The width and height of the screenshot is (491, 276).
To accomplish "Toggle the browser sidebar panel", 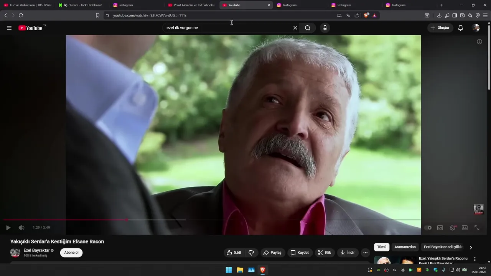I will click(x=455, y=15).
